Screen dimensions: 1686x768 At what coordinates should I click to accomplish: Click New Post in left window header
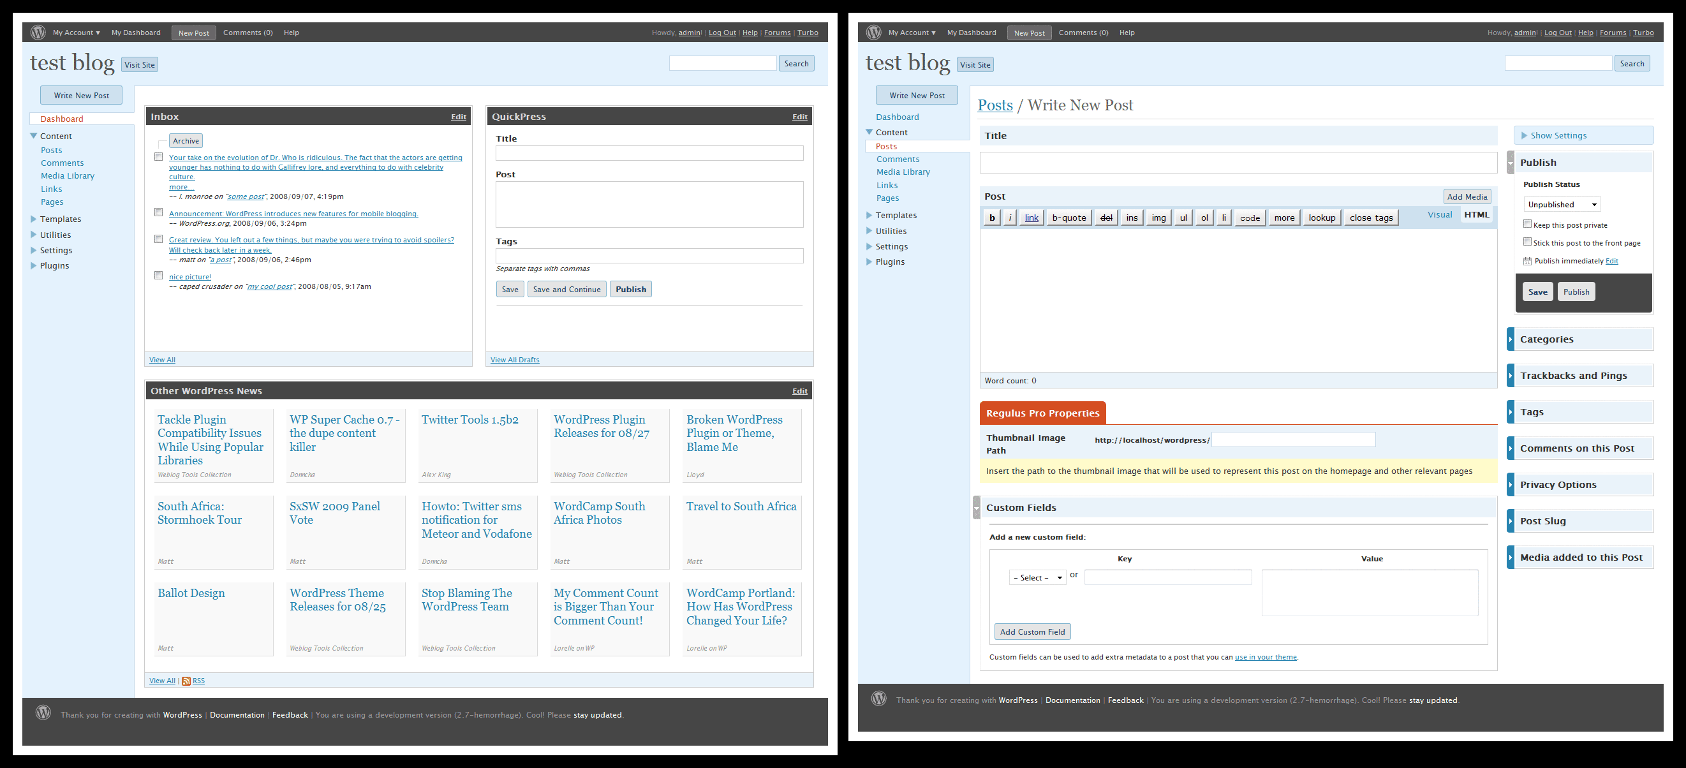click(194, 33)
